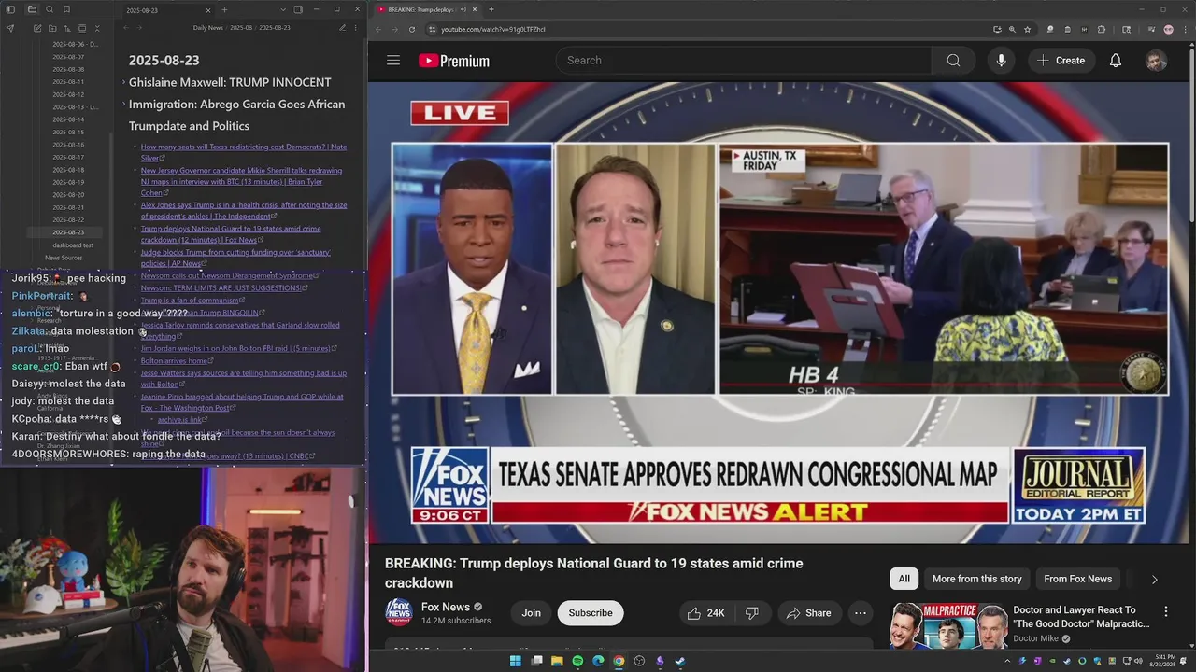Open the YouTube Create button
This screenshot has height=672, width=1196.
tap(1061, 61)
